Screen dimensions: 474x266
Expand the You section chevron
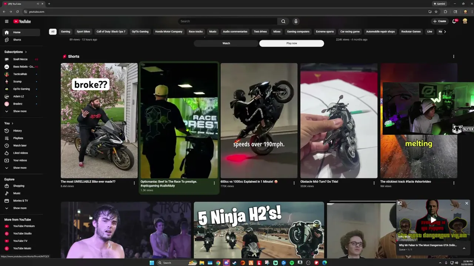12,123
